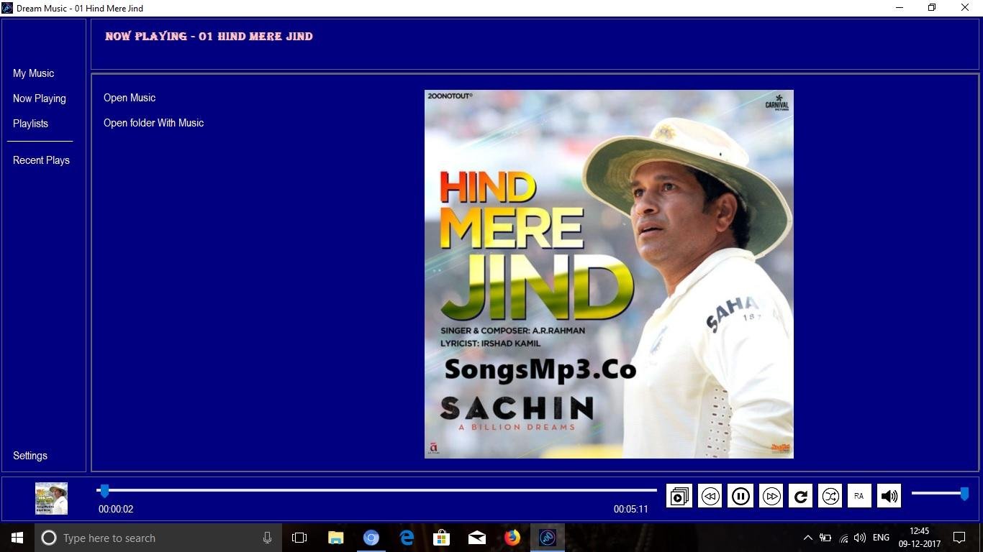Switch to Chrome on the taskbar
This screenshot has width=983, height=552.
click(x=371, y=538)
